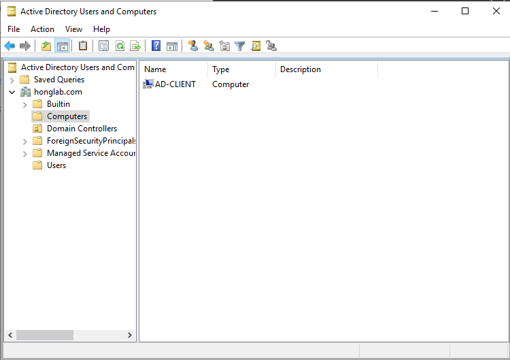Go up one level in toolbar

click(46, 46)
